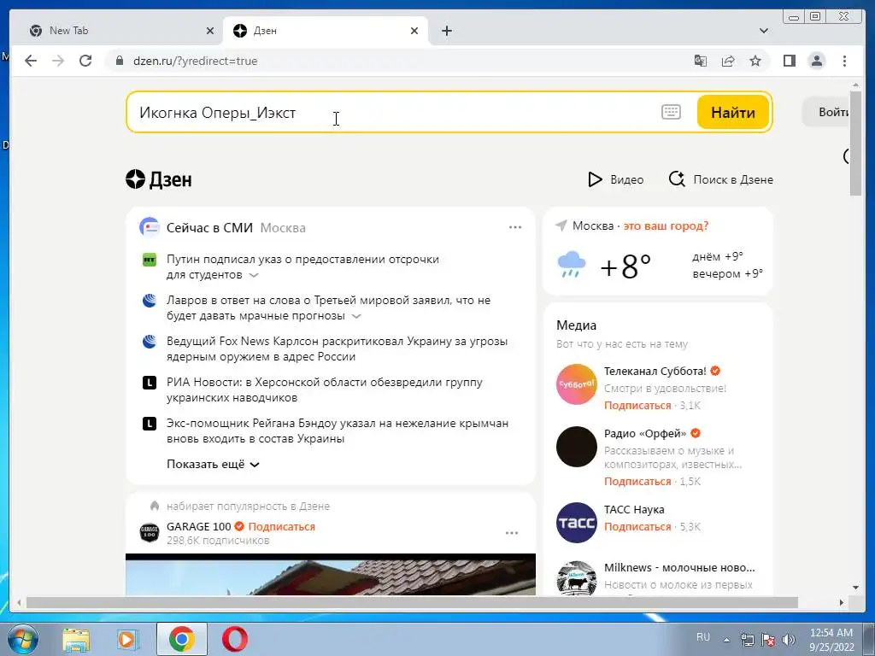
Task: Open Opera from the taskbar
Action: coord(235,639)
